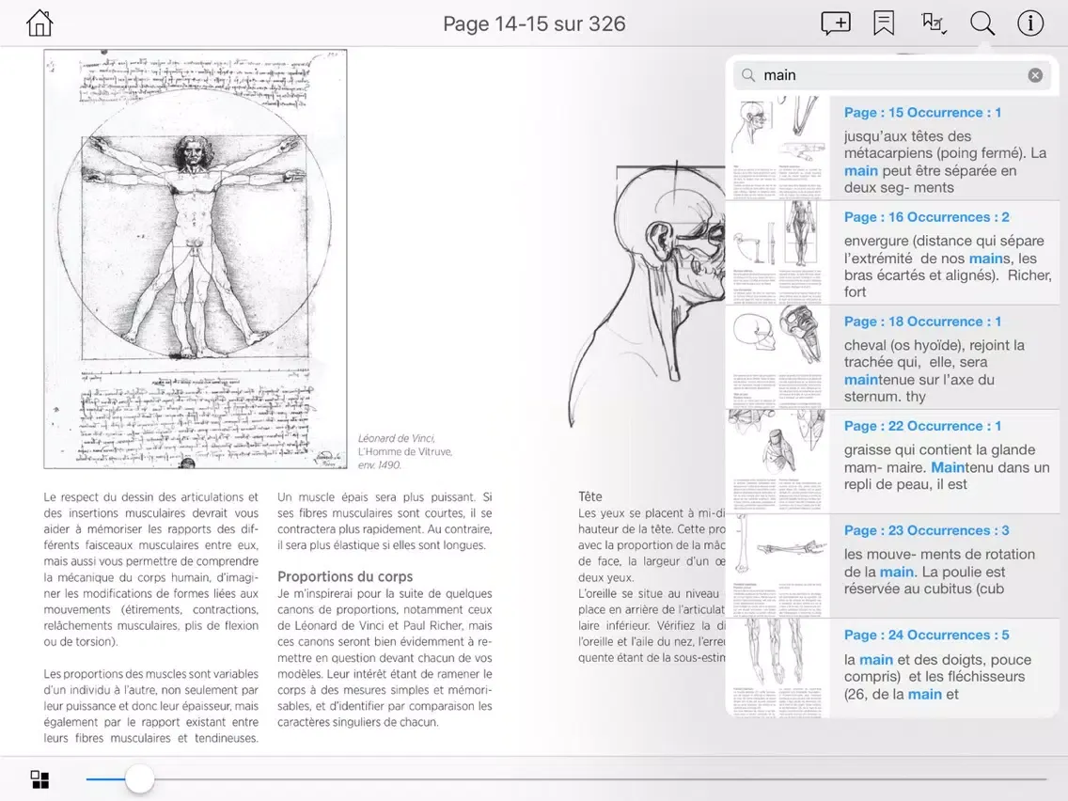This screenshot has height=801, width=1068.
Task: Clear the search field text
Action: point(1035,75)
